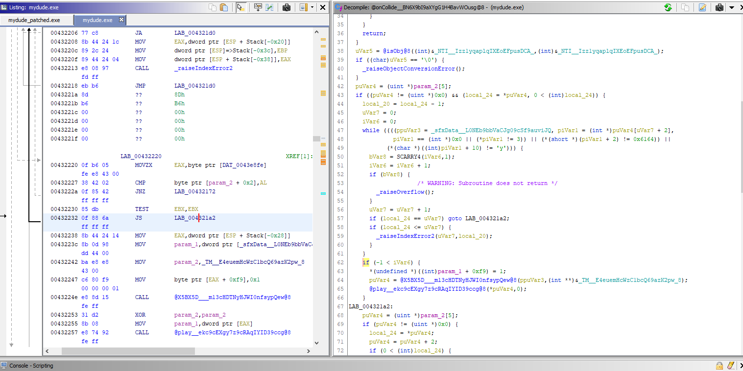Click the LAB_00432220 label in Listing
743x371 pixels.
click(x=141, y=156)
